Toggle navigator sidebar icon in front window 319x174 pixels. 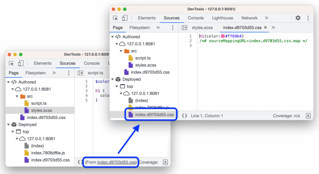point(184,27)
